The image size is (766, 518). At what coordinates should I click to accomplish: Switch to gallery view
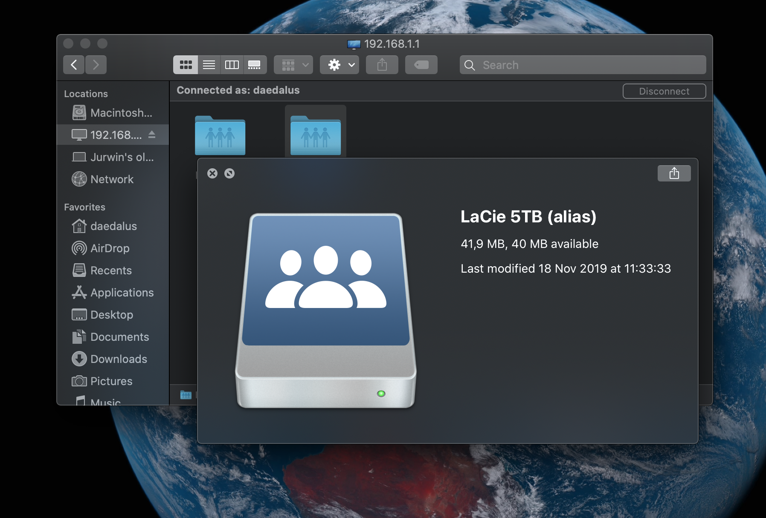click(255, 65)
